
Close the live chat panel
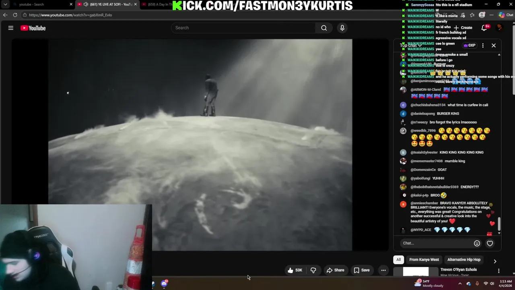[494, 46]
